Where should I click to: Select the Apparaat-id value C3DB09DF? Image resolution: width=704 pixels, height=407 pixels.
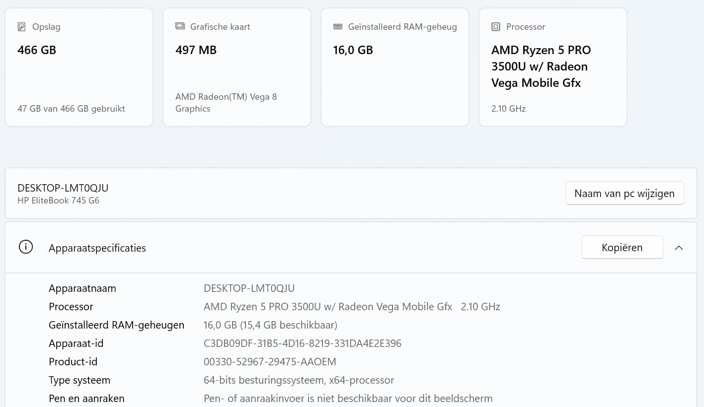point(302,343)
